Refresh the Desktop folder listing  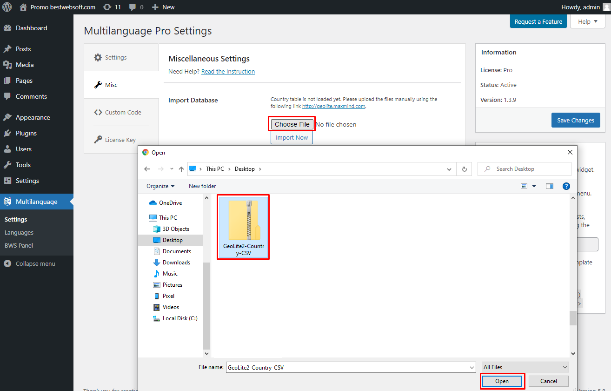coord(464,169)
